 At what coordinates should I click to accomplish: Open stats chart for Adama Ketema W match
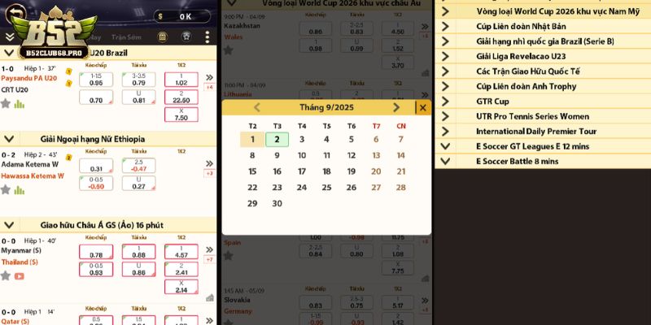[x=19, y=189]
